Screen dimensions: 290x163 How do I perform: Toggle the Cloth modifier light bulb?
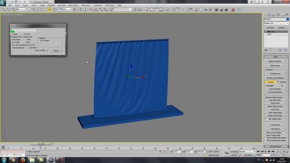(266, 32)
